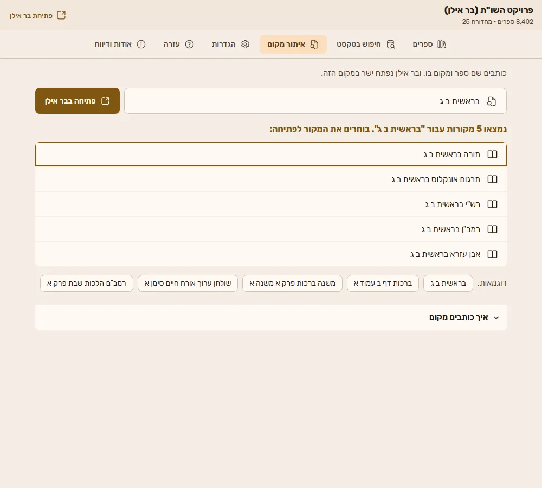Select example chip ברכות דף ב עמוד א

[383, 283]
